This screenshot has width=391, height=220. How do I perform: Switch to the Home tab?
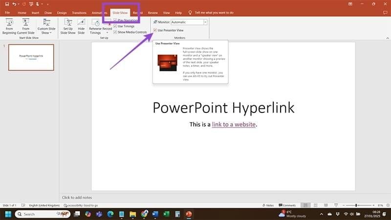[x=22, y=13]
